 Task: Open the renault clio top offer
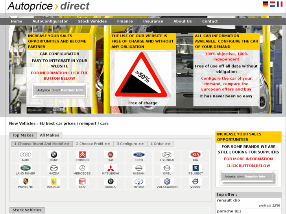(x=228, y=200)
